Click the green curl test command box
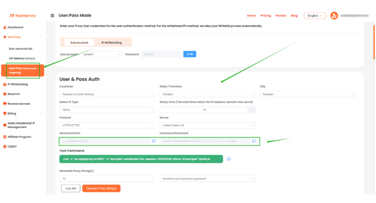 pos(141,159)
